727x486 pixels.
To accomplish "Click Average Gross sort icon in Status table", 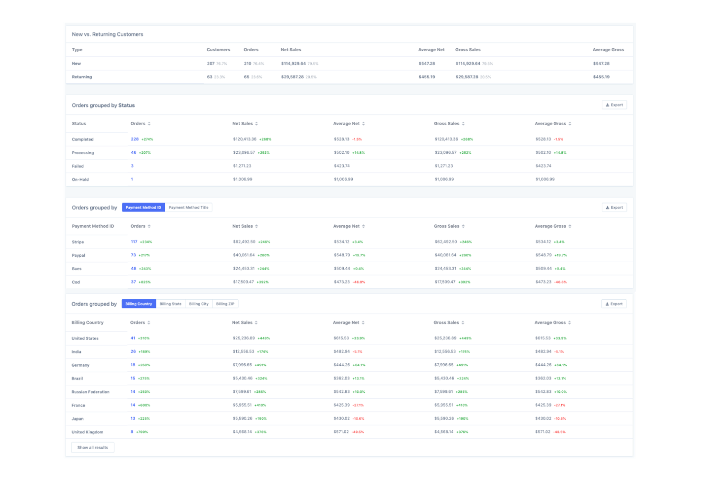I will pos(570,124).
